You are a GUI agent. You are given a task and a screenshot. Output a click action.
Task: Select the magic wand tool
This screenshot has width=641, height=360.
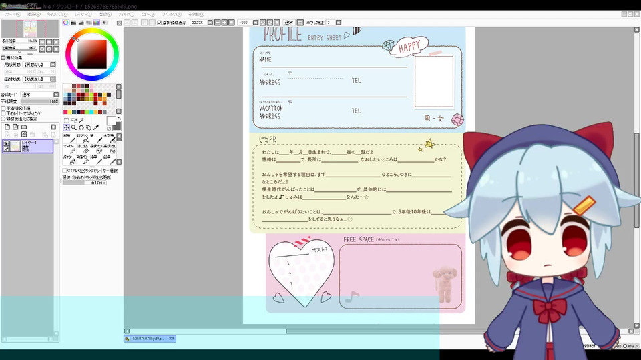[81, 121]
